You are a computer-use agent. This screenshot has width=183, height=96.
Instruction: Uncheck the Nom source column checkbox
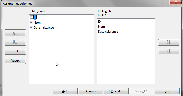tap(31, 22)
